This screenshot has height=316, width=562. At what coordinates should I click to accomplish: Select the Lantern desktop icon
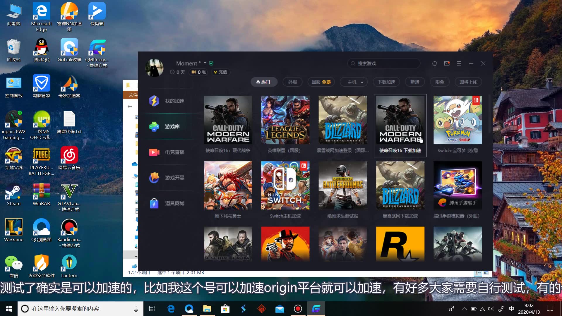(69, 267)
